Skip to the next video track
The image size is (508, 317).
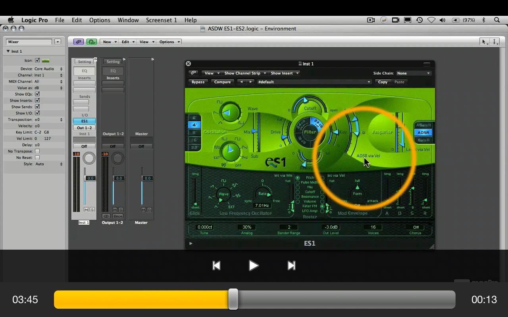click(x=291, y=265)
